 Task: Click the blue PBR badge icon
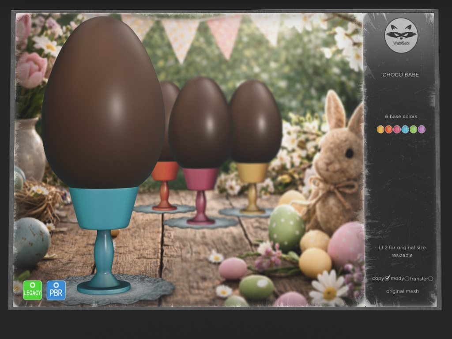point(56,290)
